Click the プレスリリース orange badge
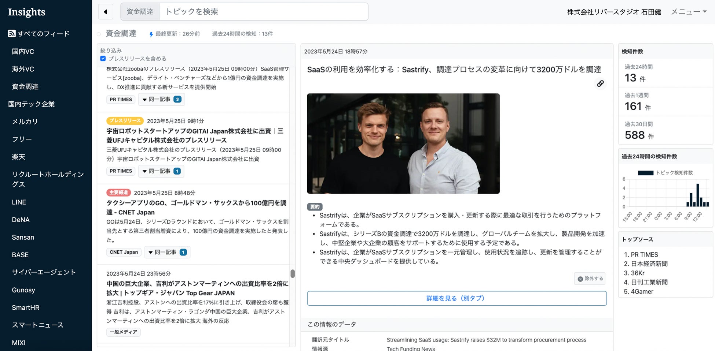This screenshot has height=351, width=715. 125,121
